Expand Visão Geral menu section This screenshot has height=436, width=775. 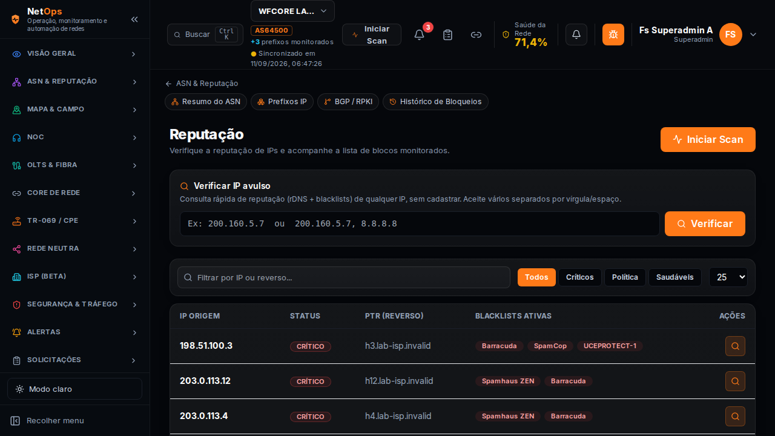click(74, 54)
